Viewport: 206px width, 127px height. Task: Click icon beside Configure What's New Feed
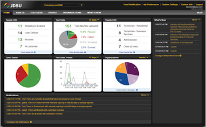pyautogui.click(x=181, y=56)
